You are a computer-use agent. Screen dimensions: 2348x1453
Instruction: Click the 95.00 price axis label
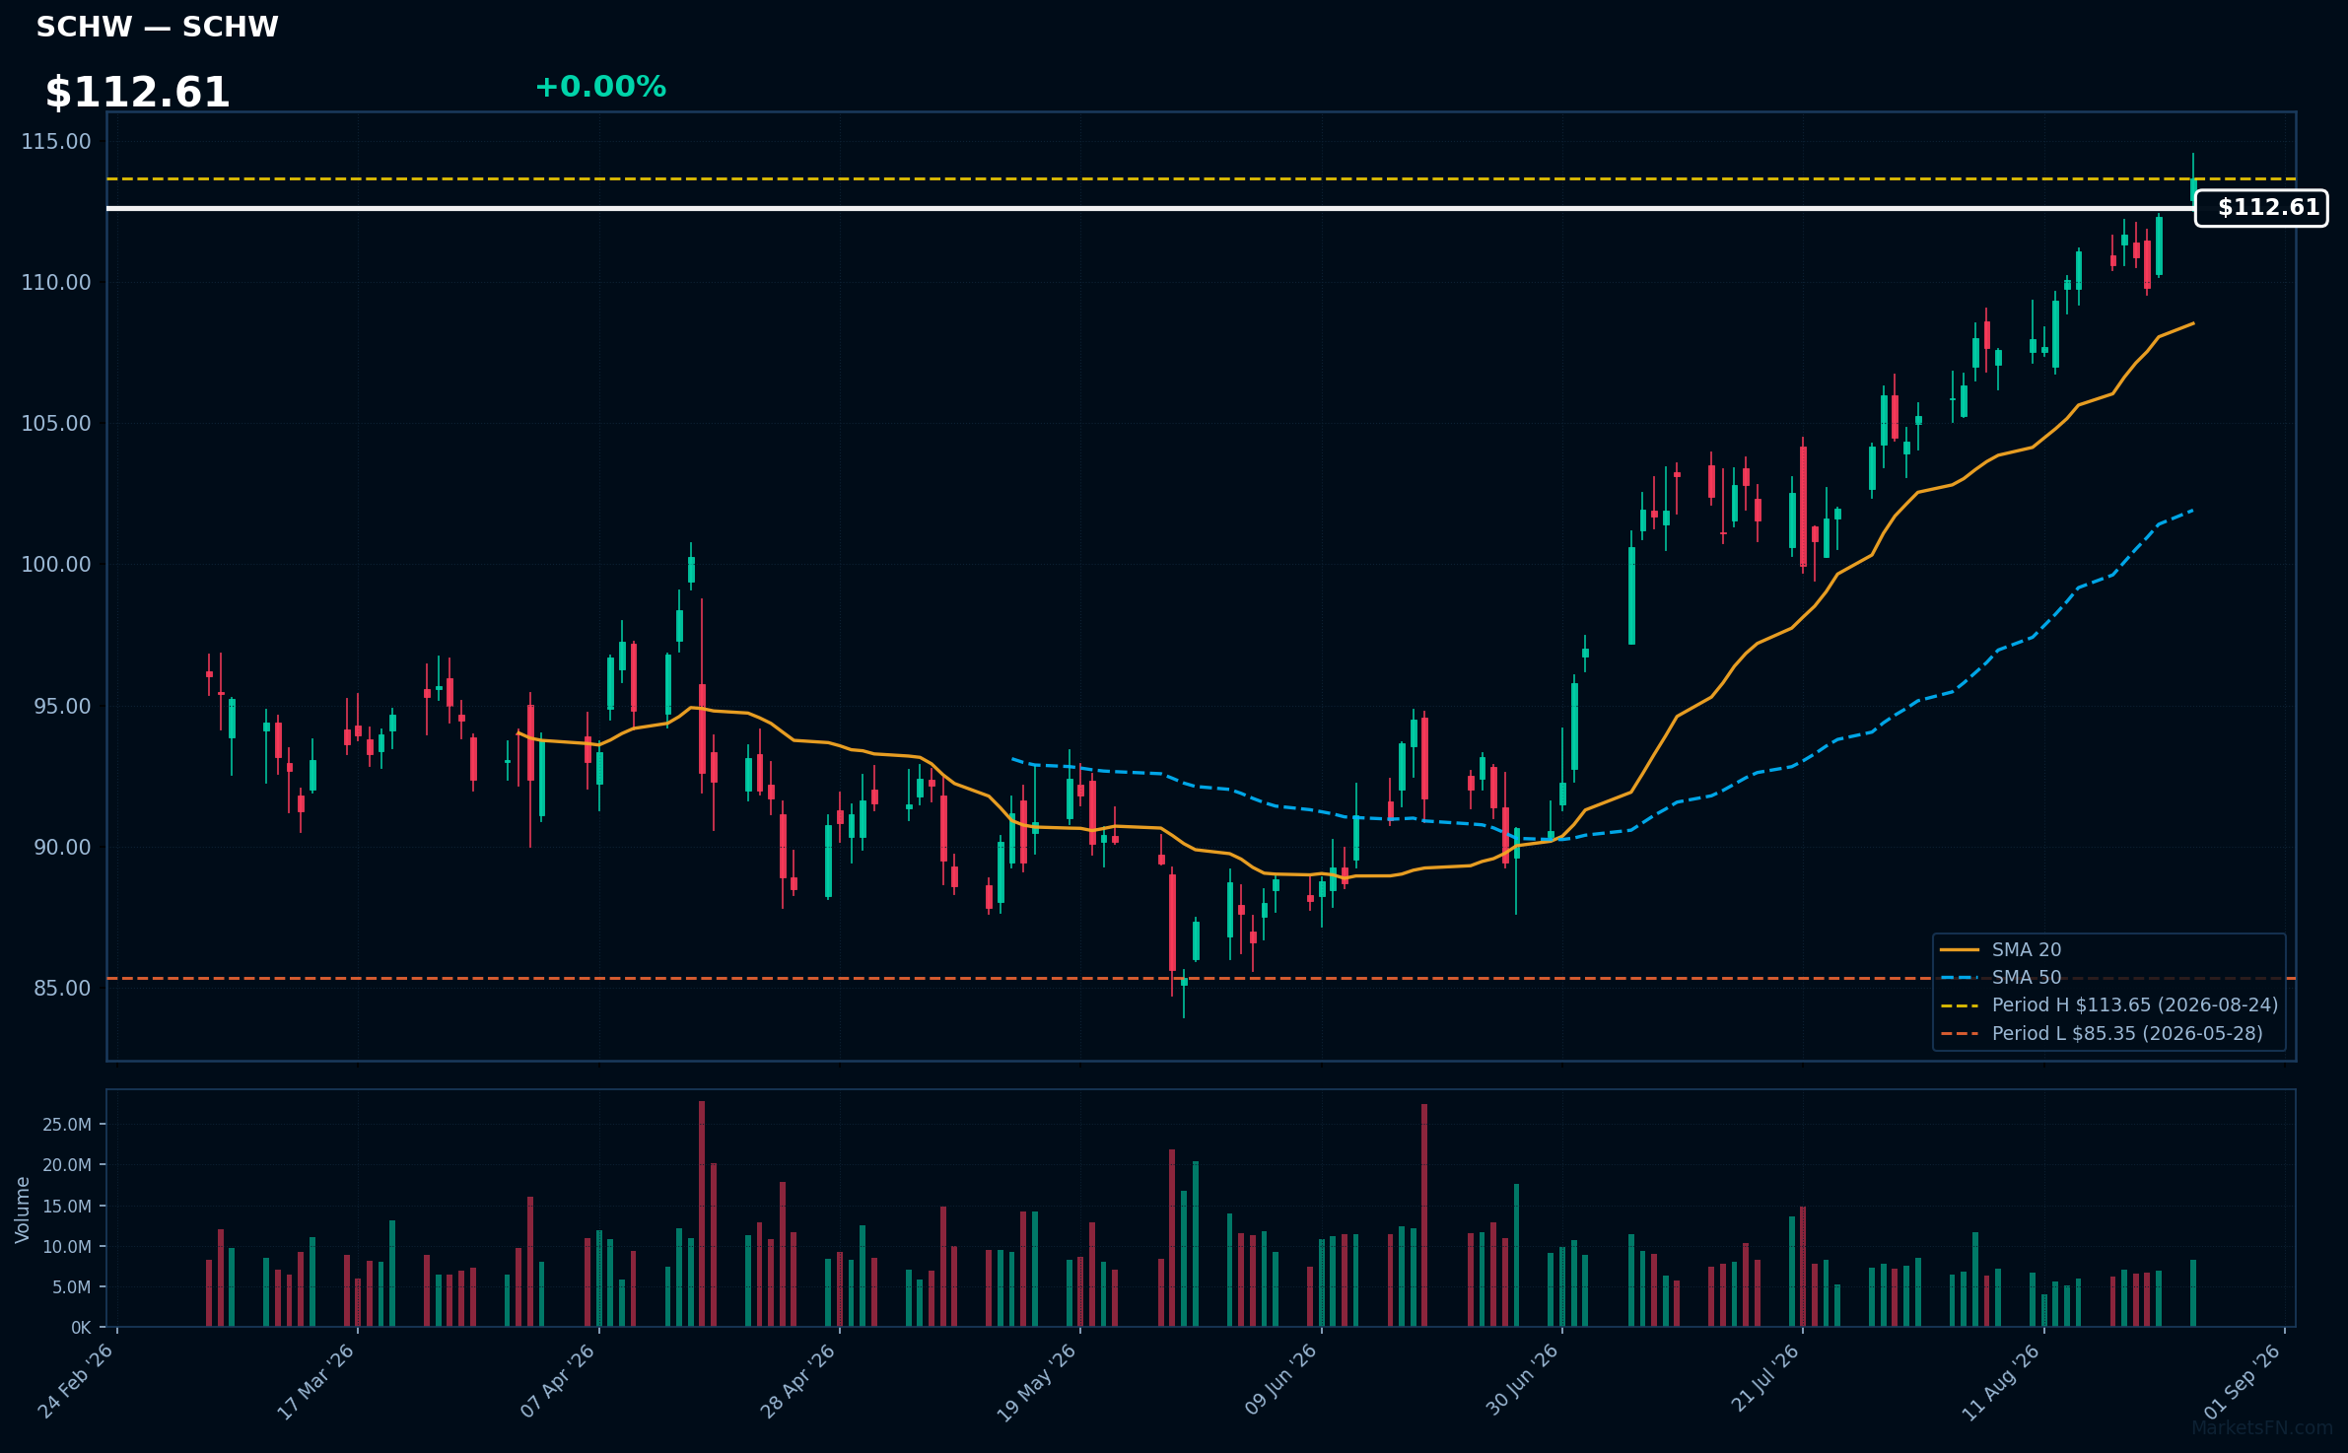coord(62,706)
